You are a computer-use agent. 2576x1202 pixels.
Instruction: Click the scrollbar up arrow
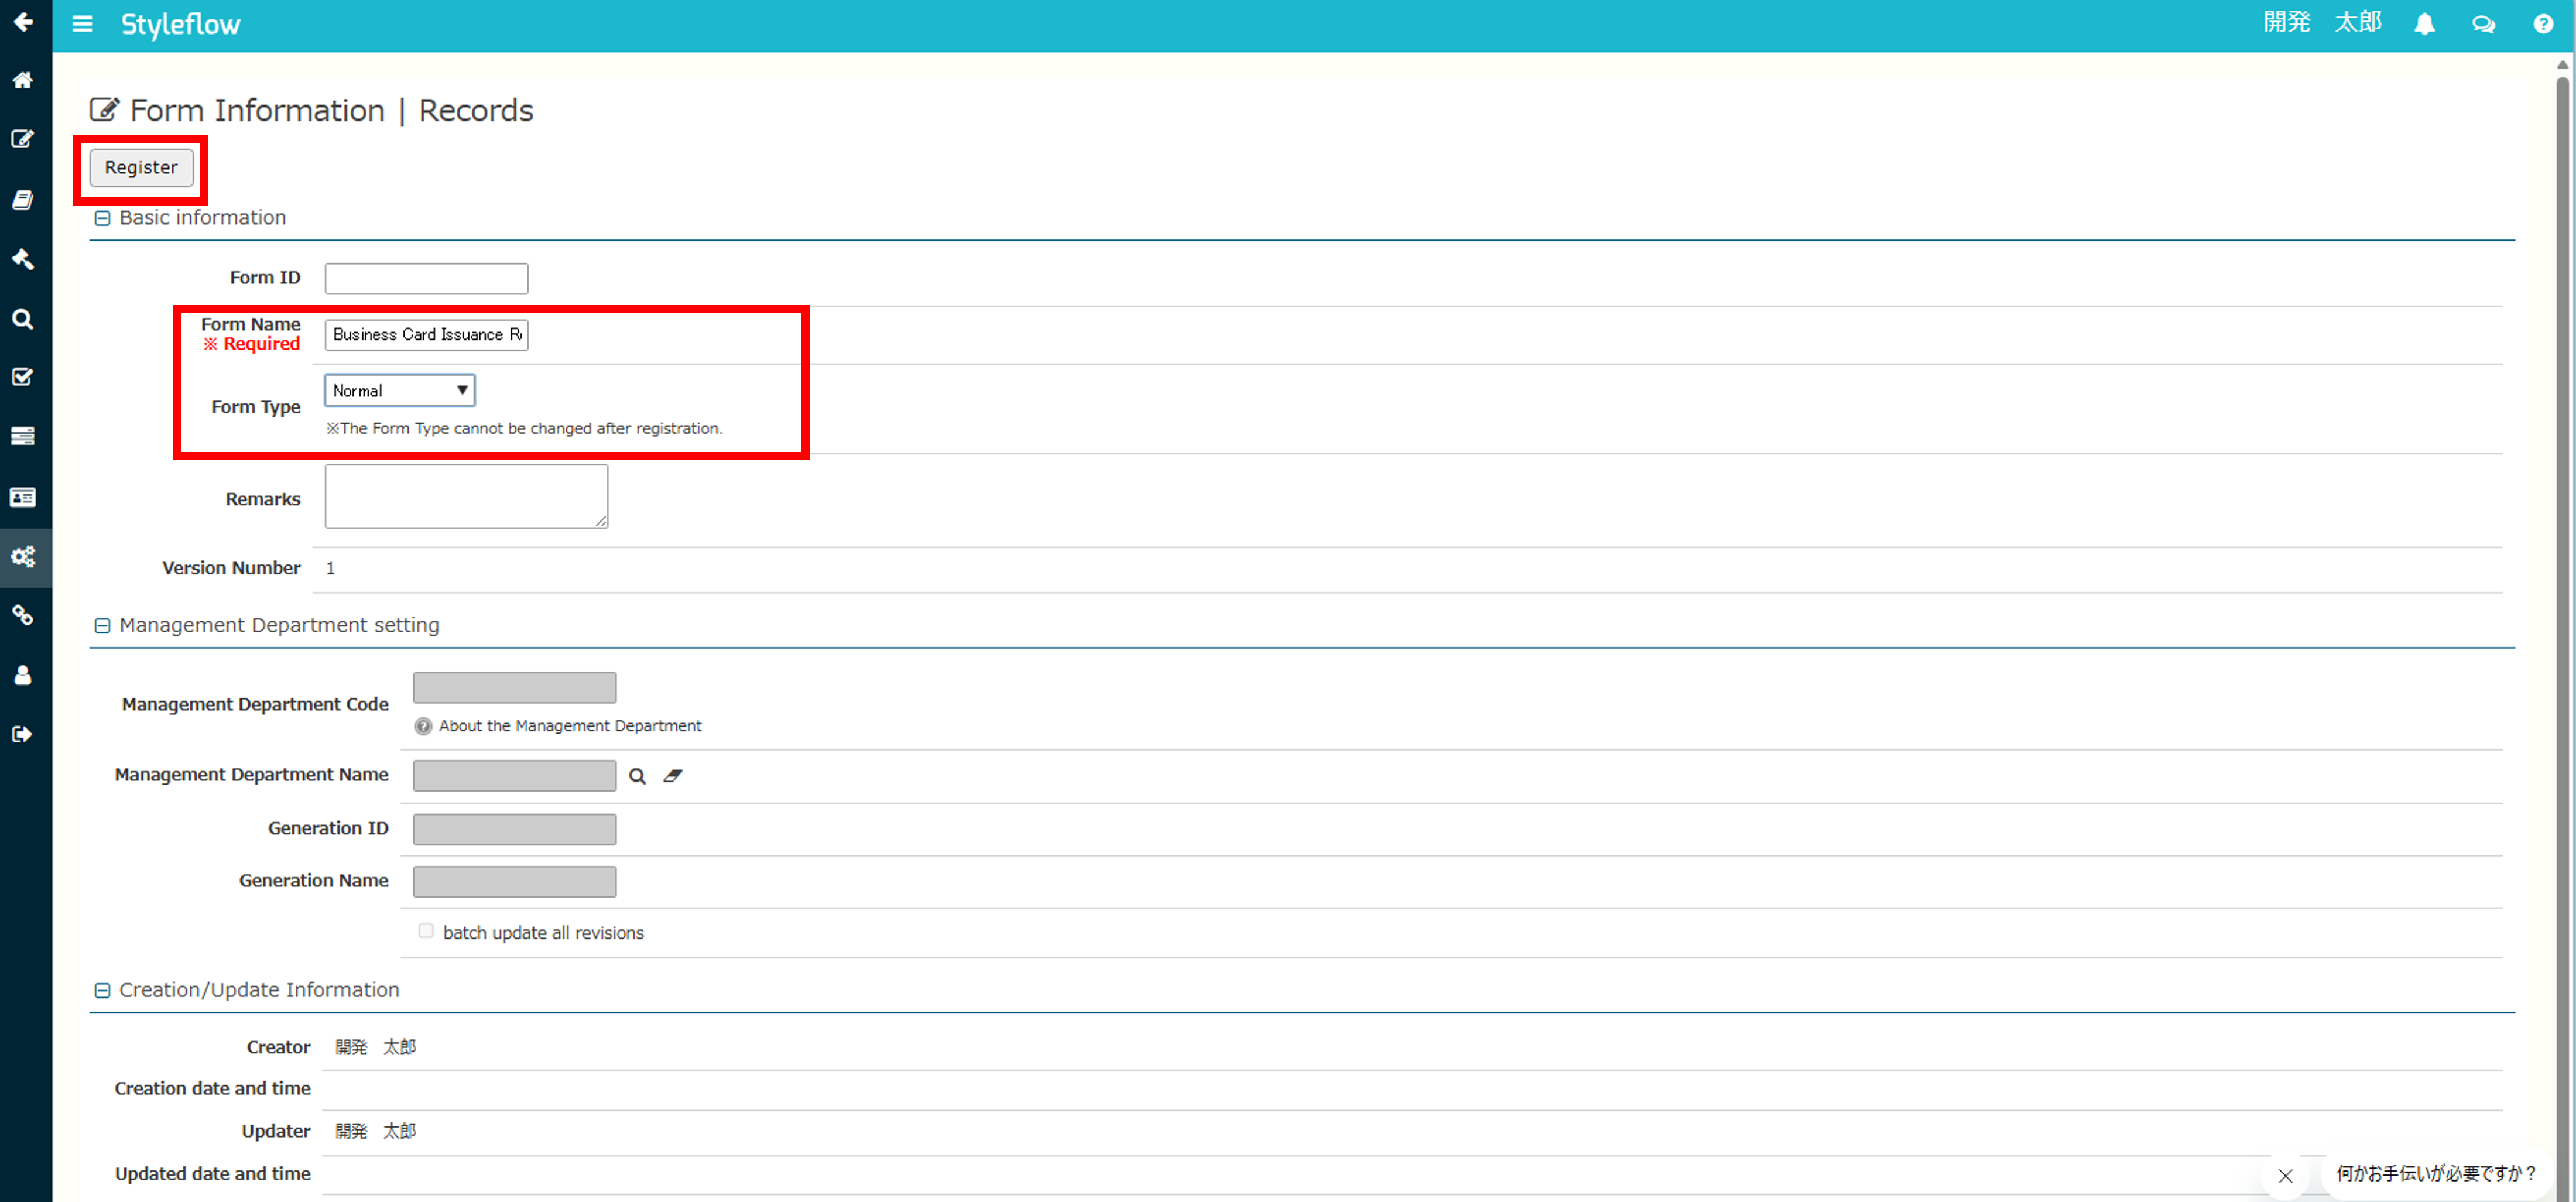[x=2563, y=64]
